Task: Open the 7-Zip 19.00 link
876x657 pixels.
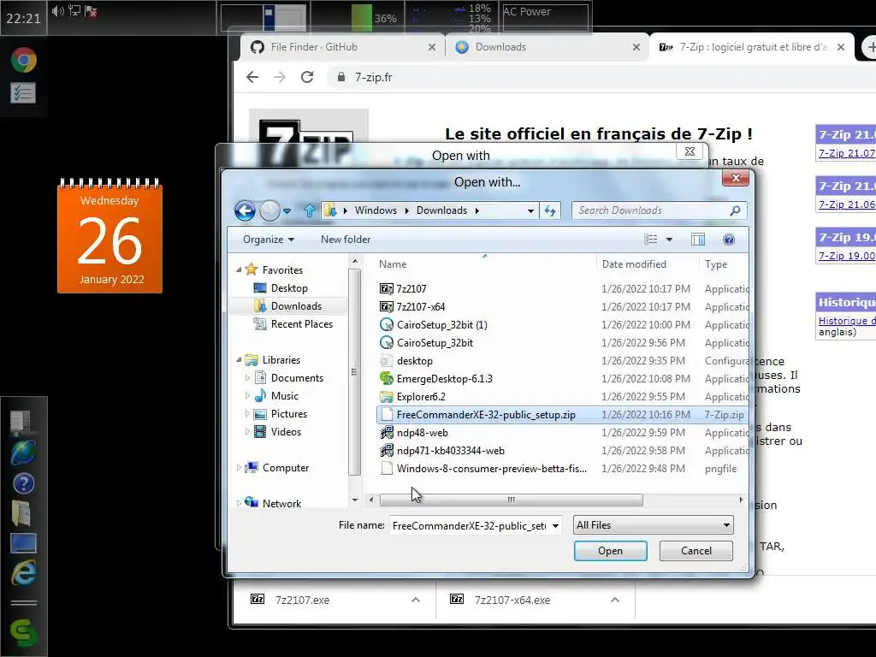Action: click(x=846, y=256)
